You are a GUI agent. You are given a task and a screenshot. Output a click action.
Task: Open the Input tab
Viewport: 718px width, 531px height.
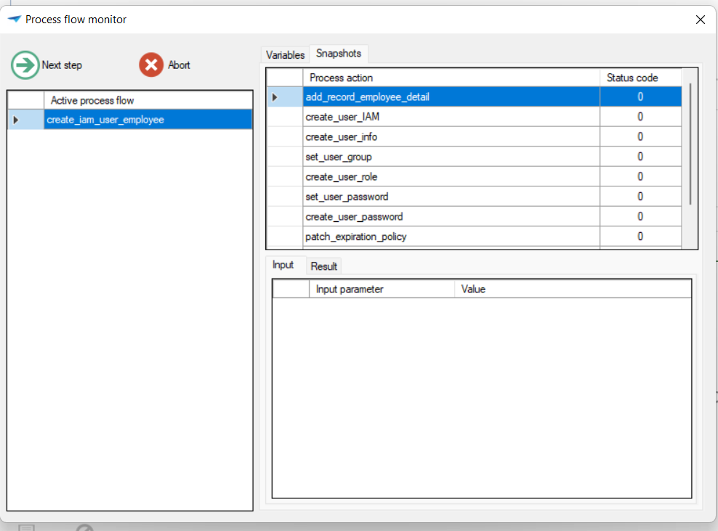tap(283, 265)
